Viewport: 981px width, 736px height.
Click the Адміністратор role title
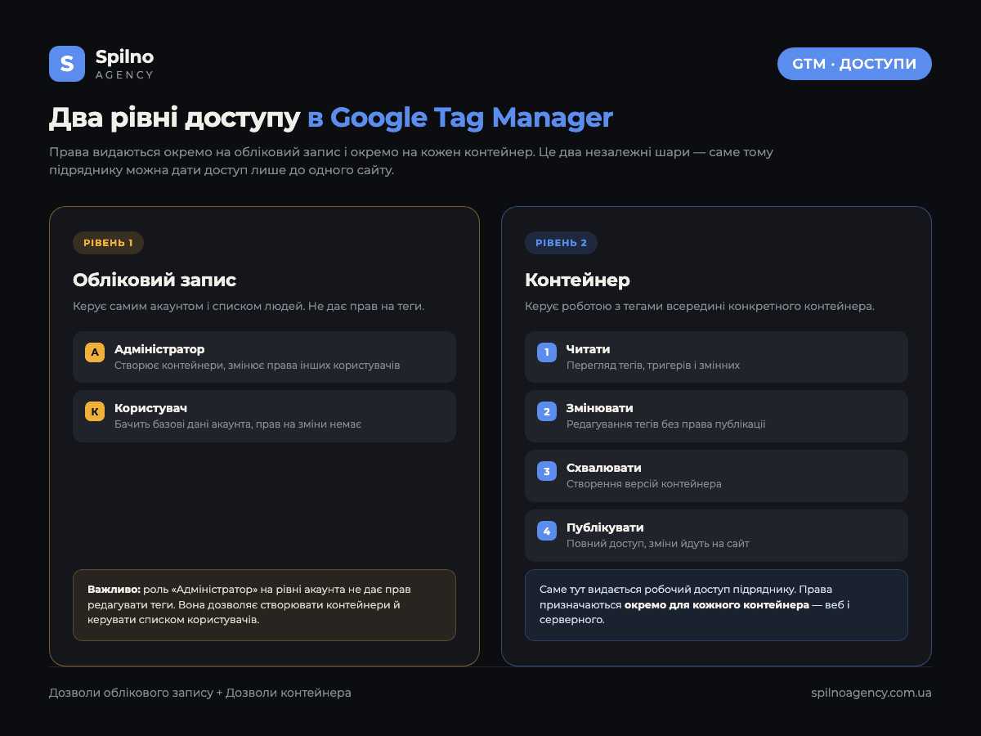[x=159, y=349]
